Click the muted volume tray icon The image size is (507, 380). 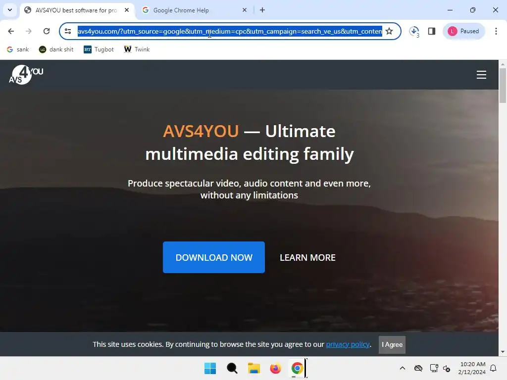[447, 368]
